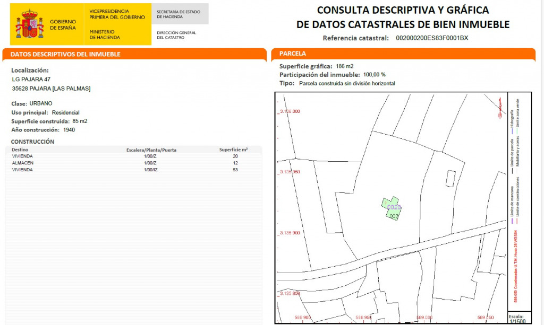
Task: Click the Secretaría de Estado de Hacienda box
Action: (x=180, y=14)
